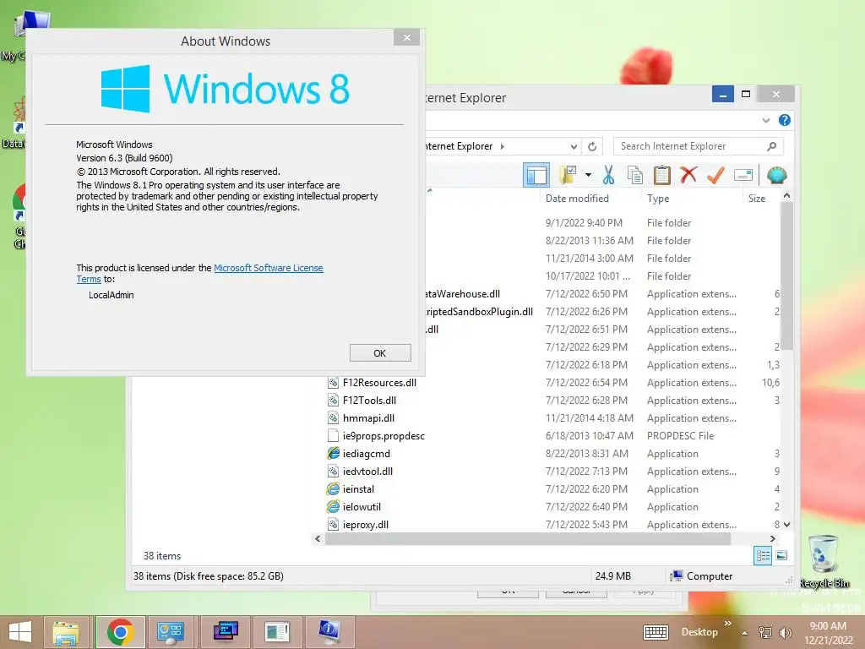Select the F12Tools.dll file
Viewport: 865px width, 649px height.
[x=370, y=400]
